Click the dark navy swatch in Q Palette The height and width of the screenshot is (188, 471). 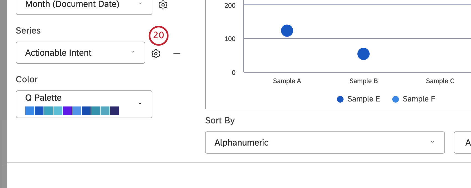pyautogui.click(x=114, y=111)
